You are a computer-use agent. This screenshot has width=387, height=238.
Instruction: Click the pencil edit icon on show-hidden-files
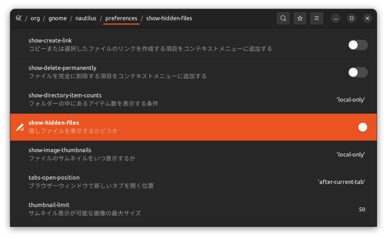click(20, 127)
